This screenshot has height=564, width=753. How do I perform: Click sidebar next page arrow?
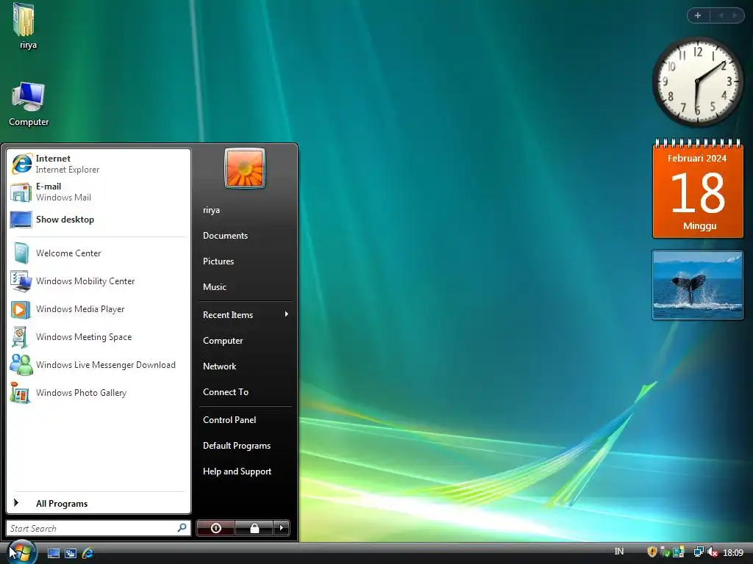click(735, 15)
